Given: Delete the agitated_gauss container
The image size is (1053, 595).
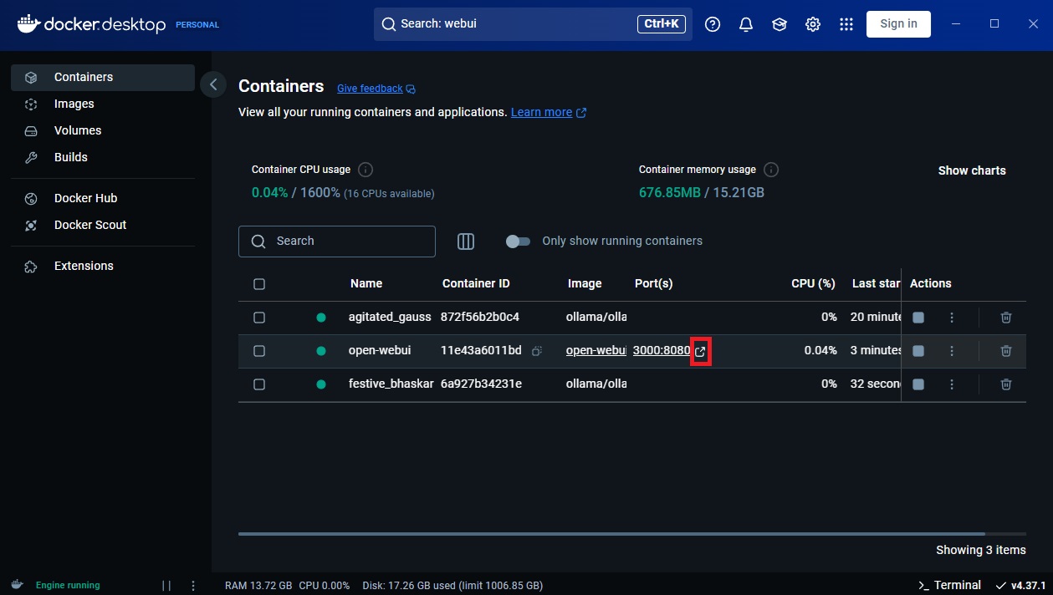Looking at the screenshot, I should tap(1006, 318).
